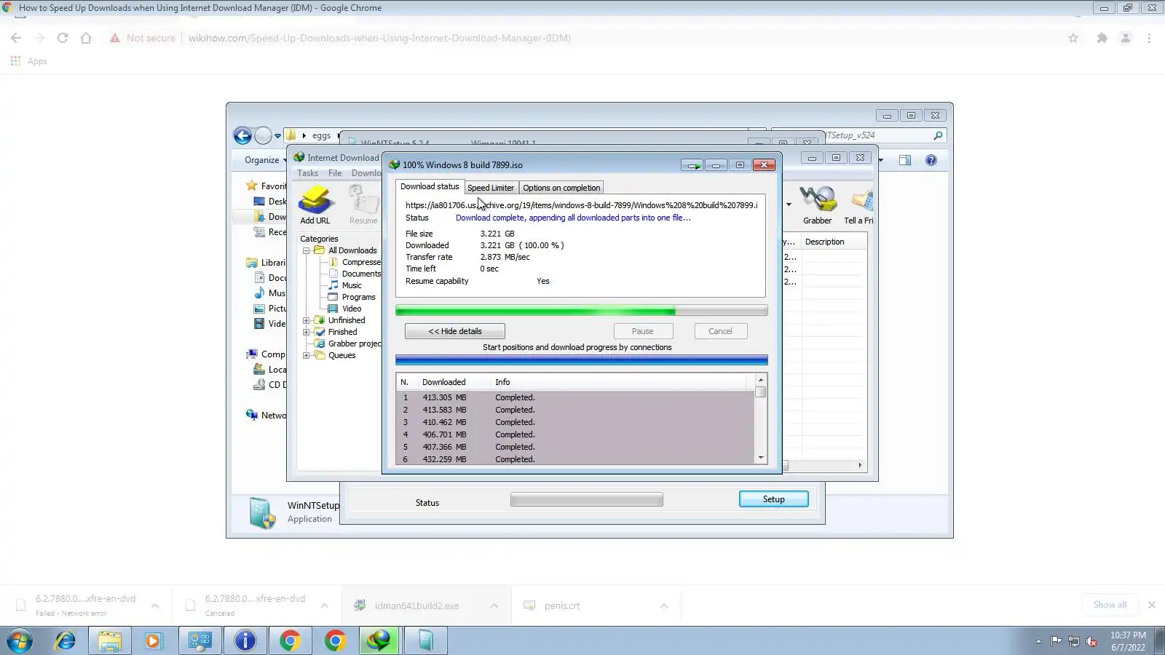This screenshot has height=655, width=1165.
Task: Expand the Unfinished category
Action: pyautogui.click(x=307, y=320)
